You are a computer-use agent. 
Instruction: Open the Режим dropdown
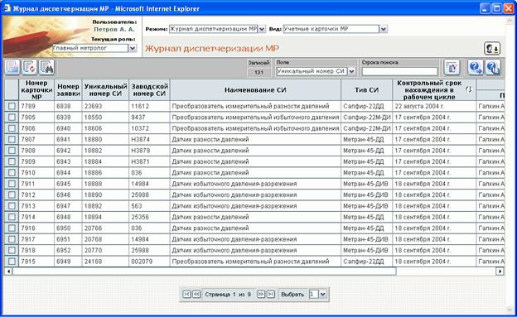[262, 29]
